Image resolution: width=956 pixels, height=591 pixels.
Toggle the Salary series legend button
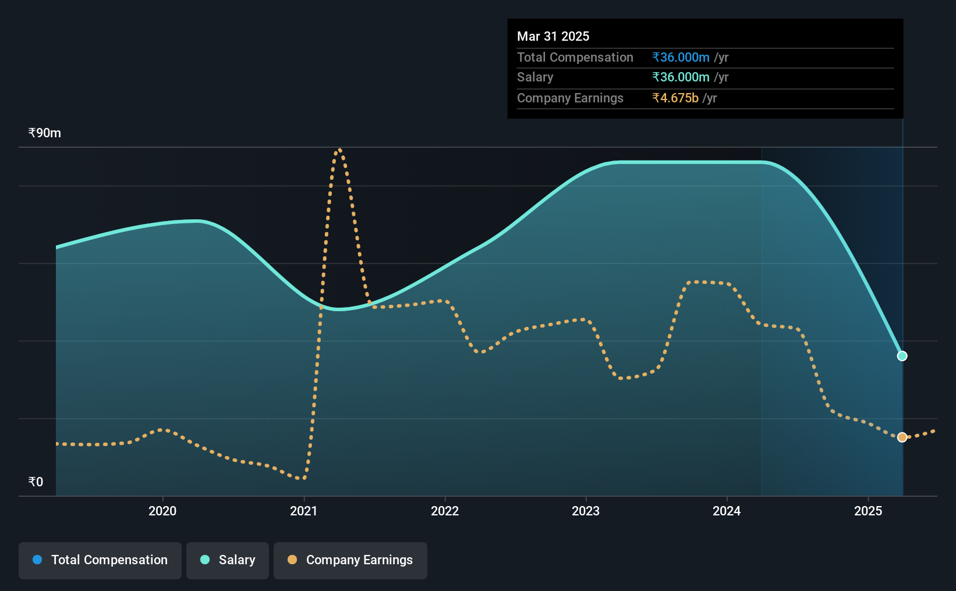228,560
